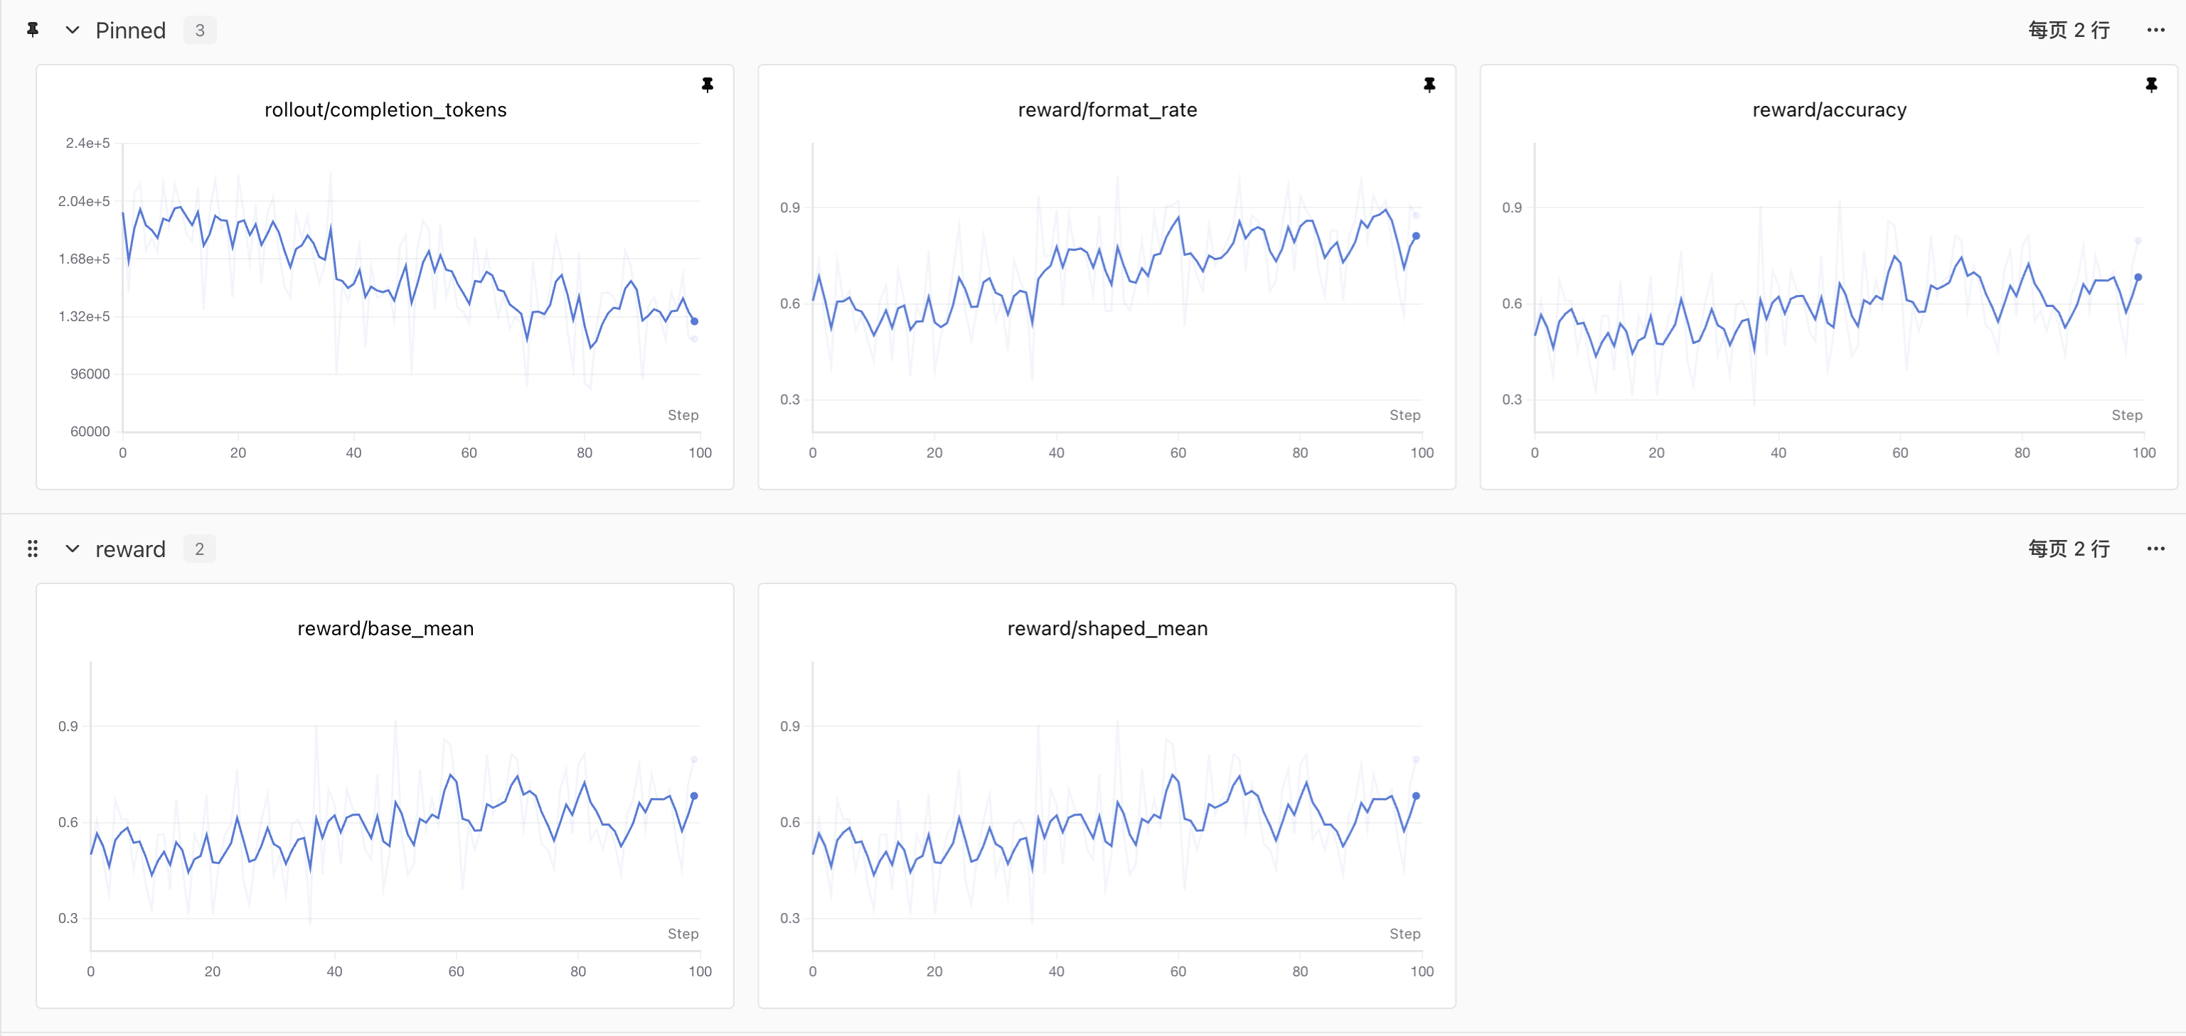Click 2.4e+5 axis label in completion_tokens chart
The height and width of the screenshot is (1036, 2186).
(87, 144)
